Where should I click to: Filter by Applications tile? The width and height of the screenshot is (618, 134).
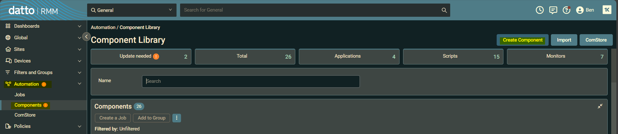click(x=349, y=57)
